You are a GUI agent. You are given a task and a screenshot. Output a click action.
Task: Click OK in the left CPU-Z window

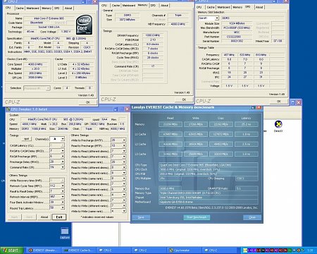click(88, 102)
